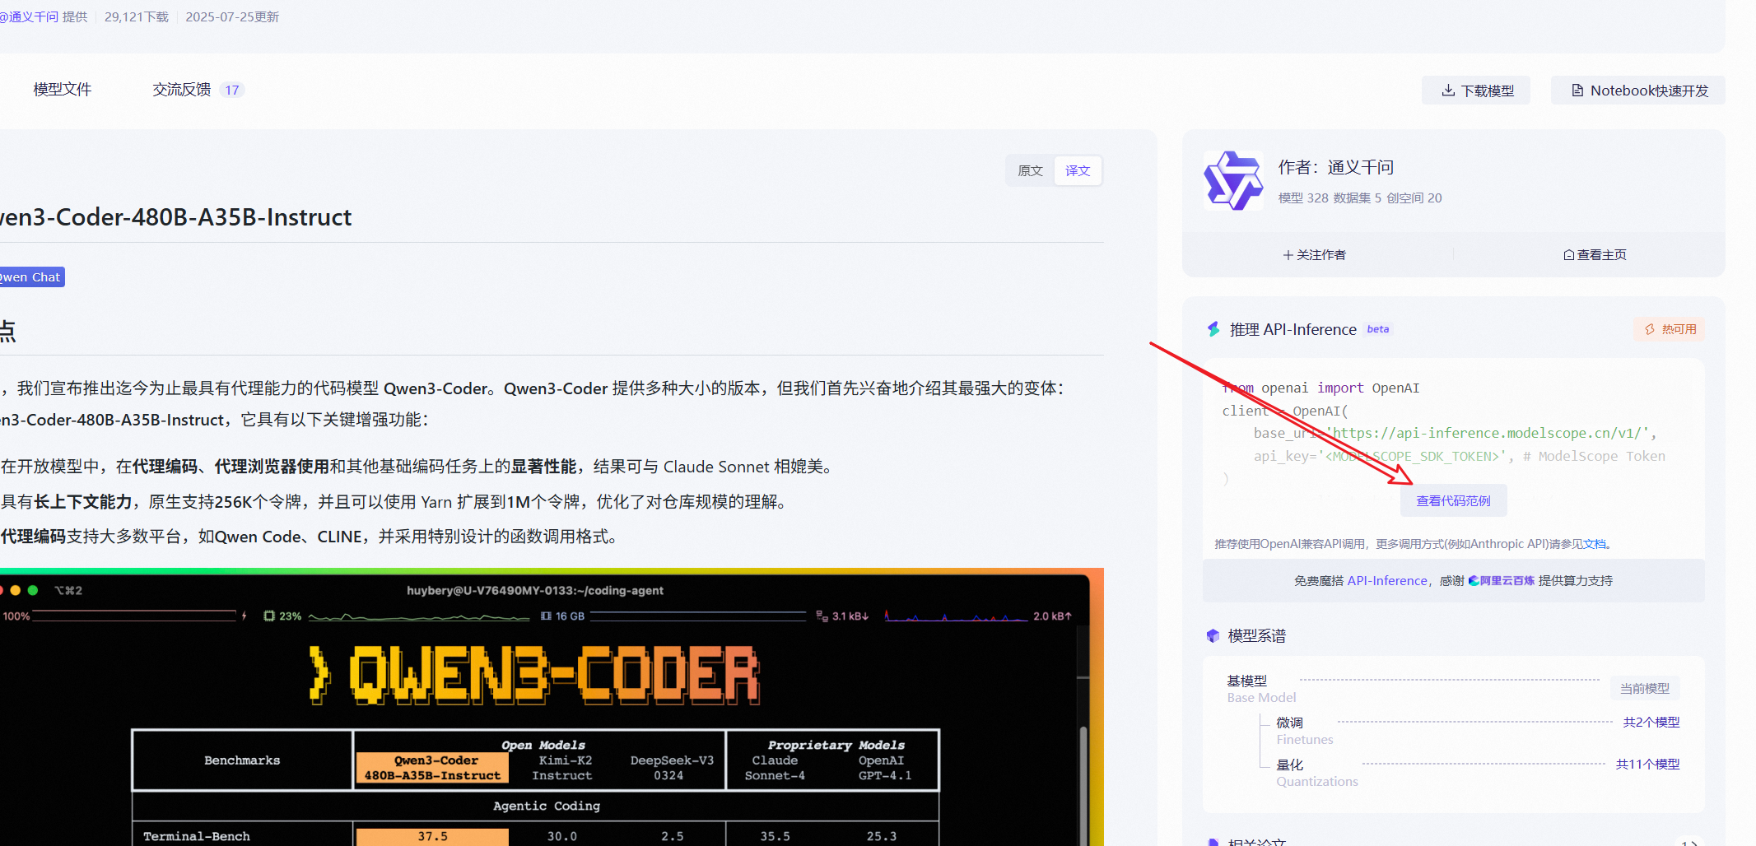
Task: Click the 微调 Finetunes entry
Action: coord(1305,731)
